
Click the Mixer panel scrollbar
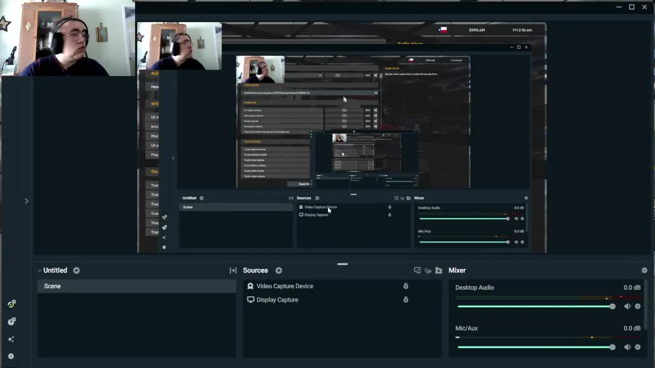[x=646, y=305]
